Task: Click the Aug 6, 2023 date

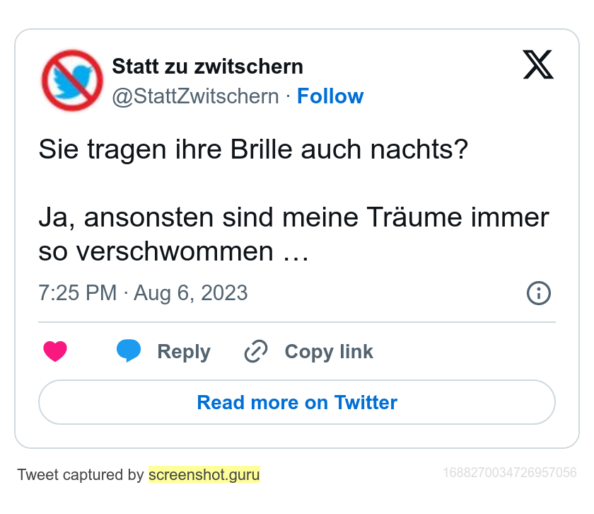Action: pyautogui.click(x=190, y=293)
